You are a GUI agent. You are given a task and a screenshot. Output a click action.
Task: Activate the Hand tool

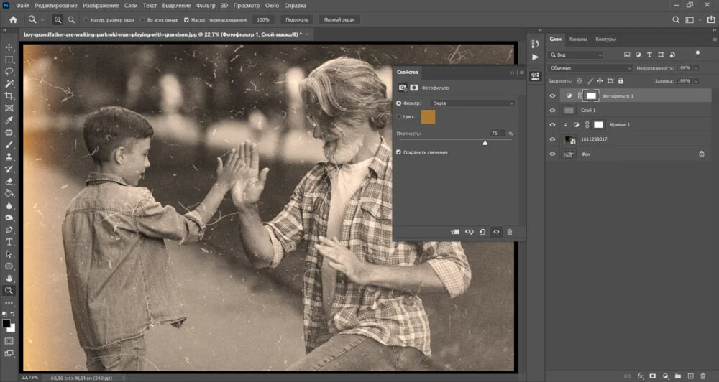(x=9, y=279)
